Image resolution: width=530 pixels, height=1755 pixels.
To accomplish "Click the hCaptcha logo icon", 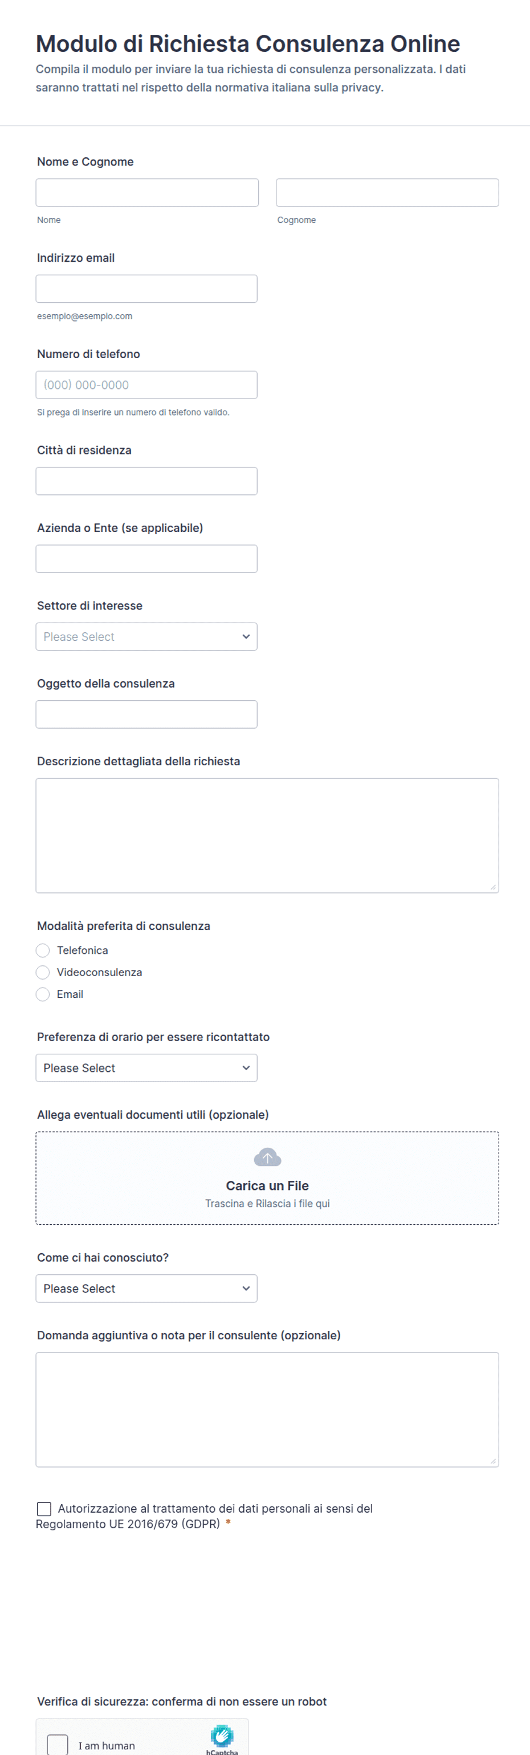I will click(x=222, y=1735).
